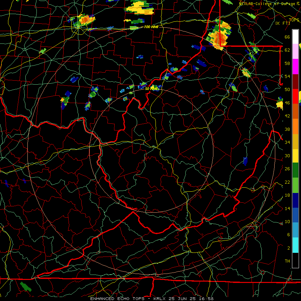
Task: Pick the bright yellow legend swatch
Action: pyautogui.click(x=295, y=156)
